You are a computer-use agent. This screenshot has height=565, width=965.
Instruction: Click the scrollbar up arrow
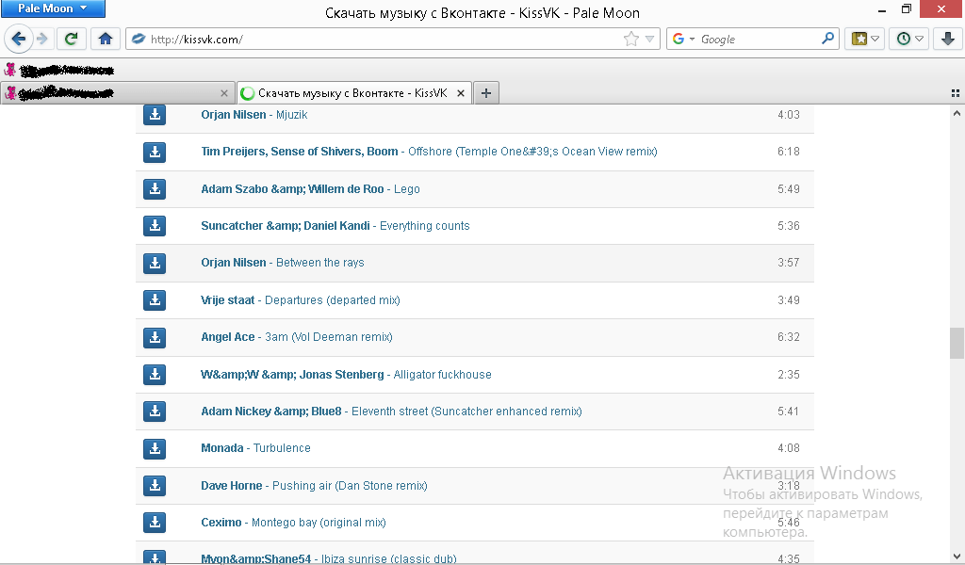957,113
